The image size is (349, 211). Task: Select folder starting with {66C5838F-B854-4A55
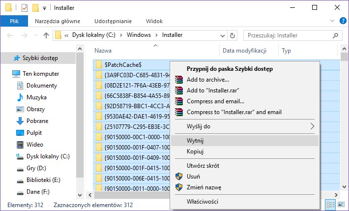point(137,96)
